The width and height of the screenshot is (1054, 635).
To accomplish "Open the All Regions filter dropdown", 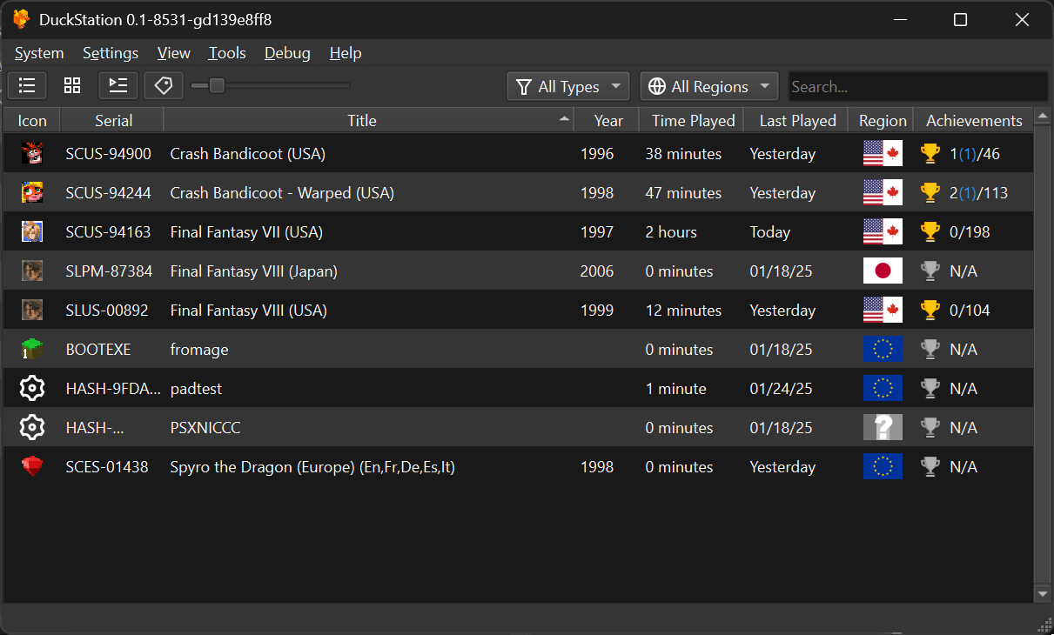I will click(709, 86).
